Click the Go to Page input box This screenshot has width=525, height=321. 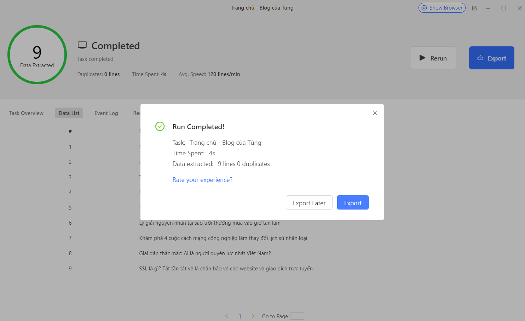pos(297,316)
